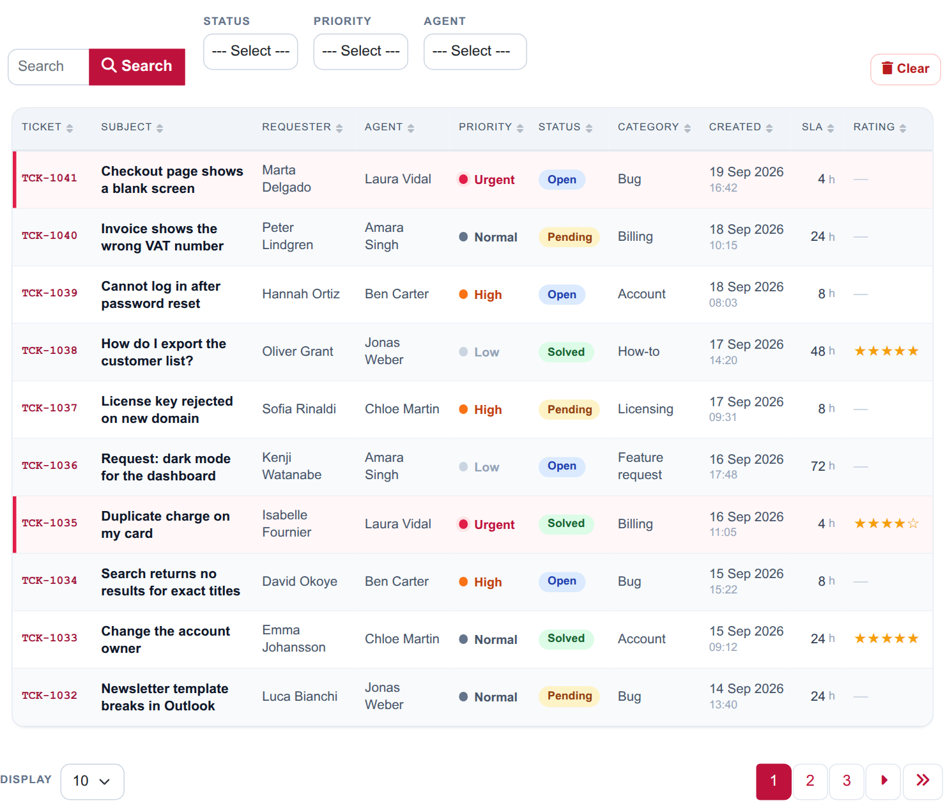Open ticket TCK-1036
This screenshot has width=945, height=810.
(x=50, y=466)
